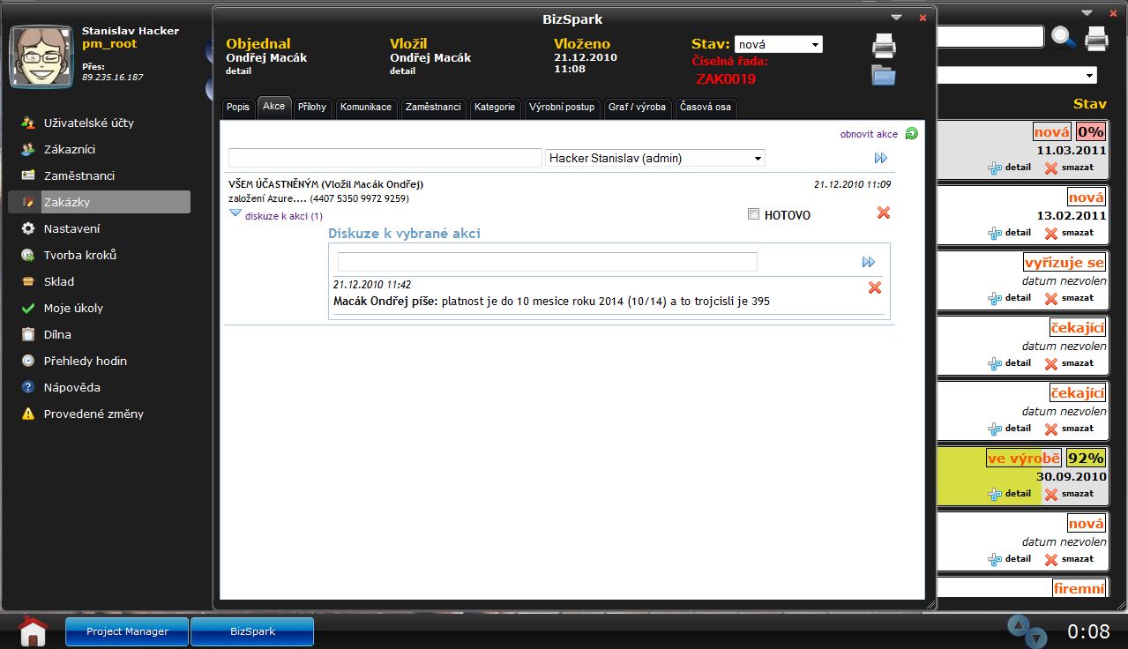Click the home icon in the taskbar
The width and height of the screenshot is (1128, 649).
point(33,631)
